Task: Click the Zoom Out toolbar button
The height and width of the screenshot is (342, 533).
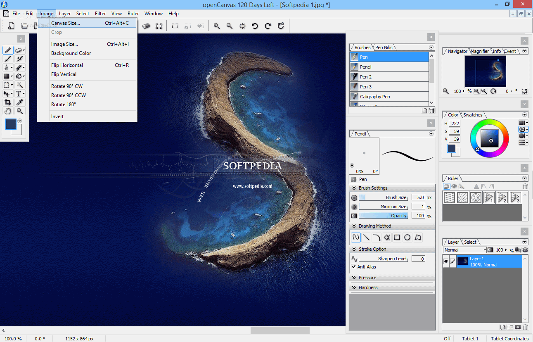Action: coord(230,26)
